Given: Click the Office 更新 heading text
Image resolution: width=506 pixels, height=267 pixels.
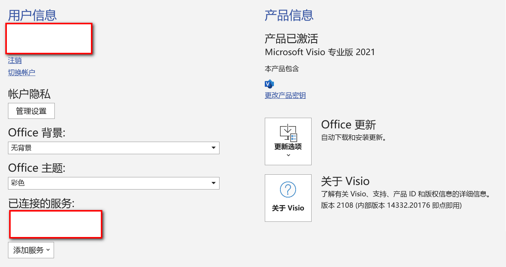Looking at the screenshot, I should [348, 125].
